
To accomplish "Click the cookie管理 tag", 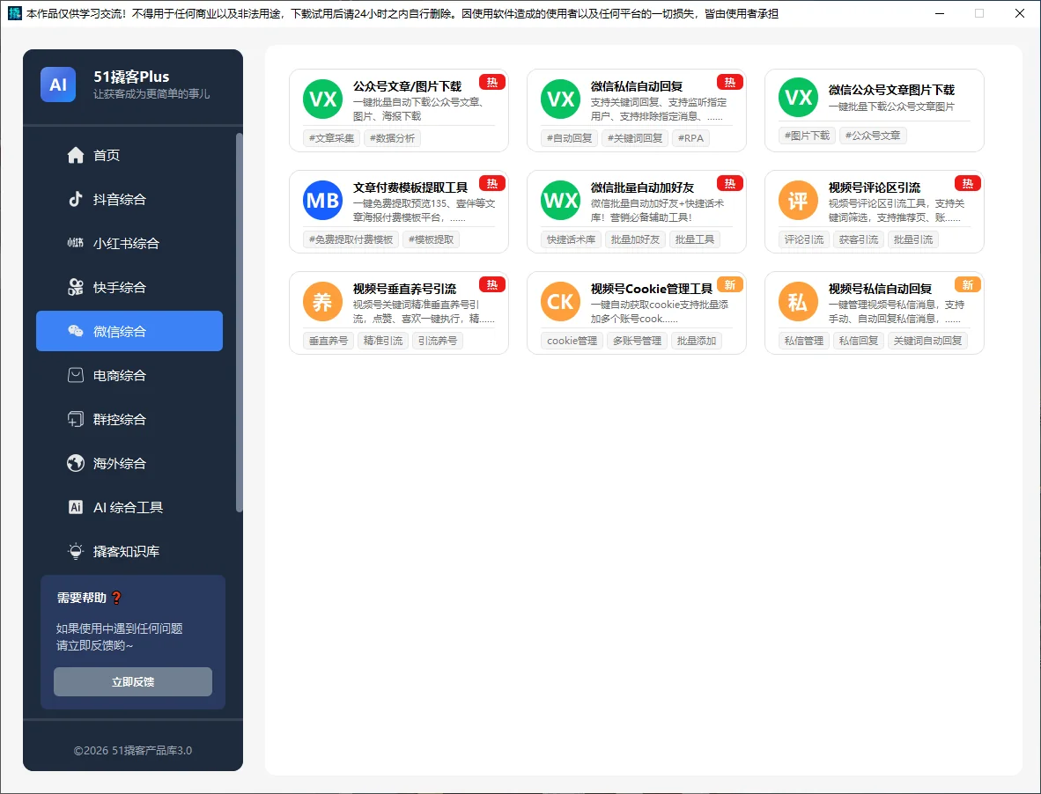I will pos(572,341).
